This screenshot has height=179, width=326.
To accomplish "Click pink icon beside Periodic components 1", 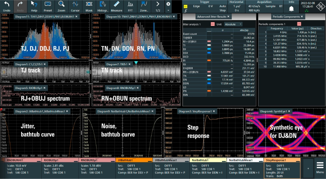I will (299, 24).
